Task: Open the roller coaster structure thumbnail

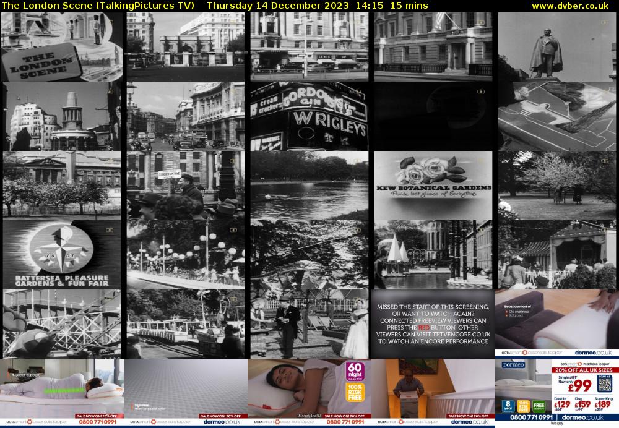Action: 62,324
